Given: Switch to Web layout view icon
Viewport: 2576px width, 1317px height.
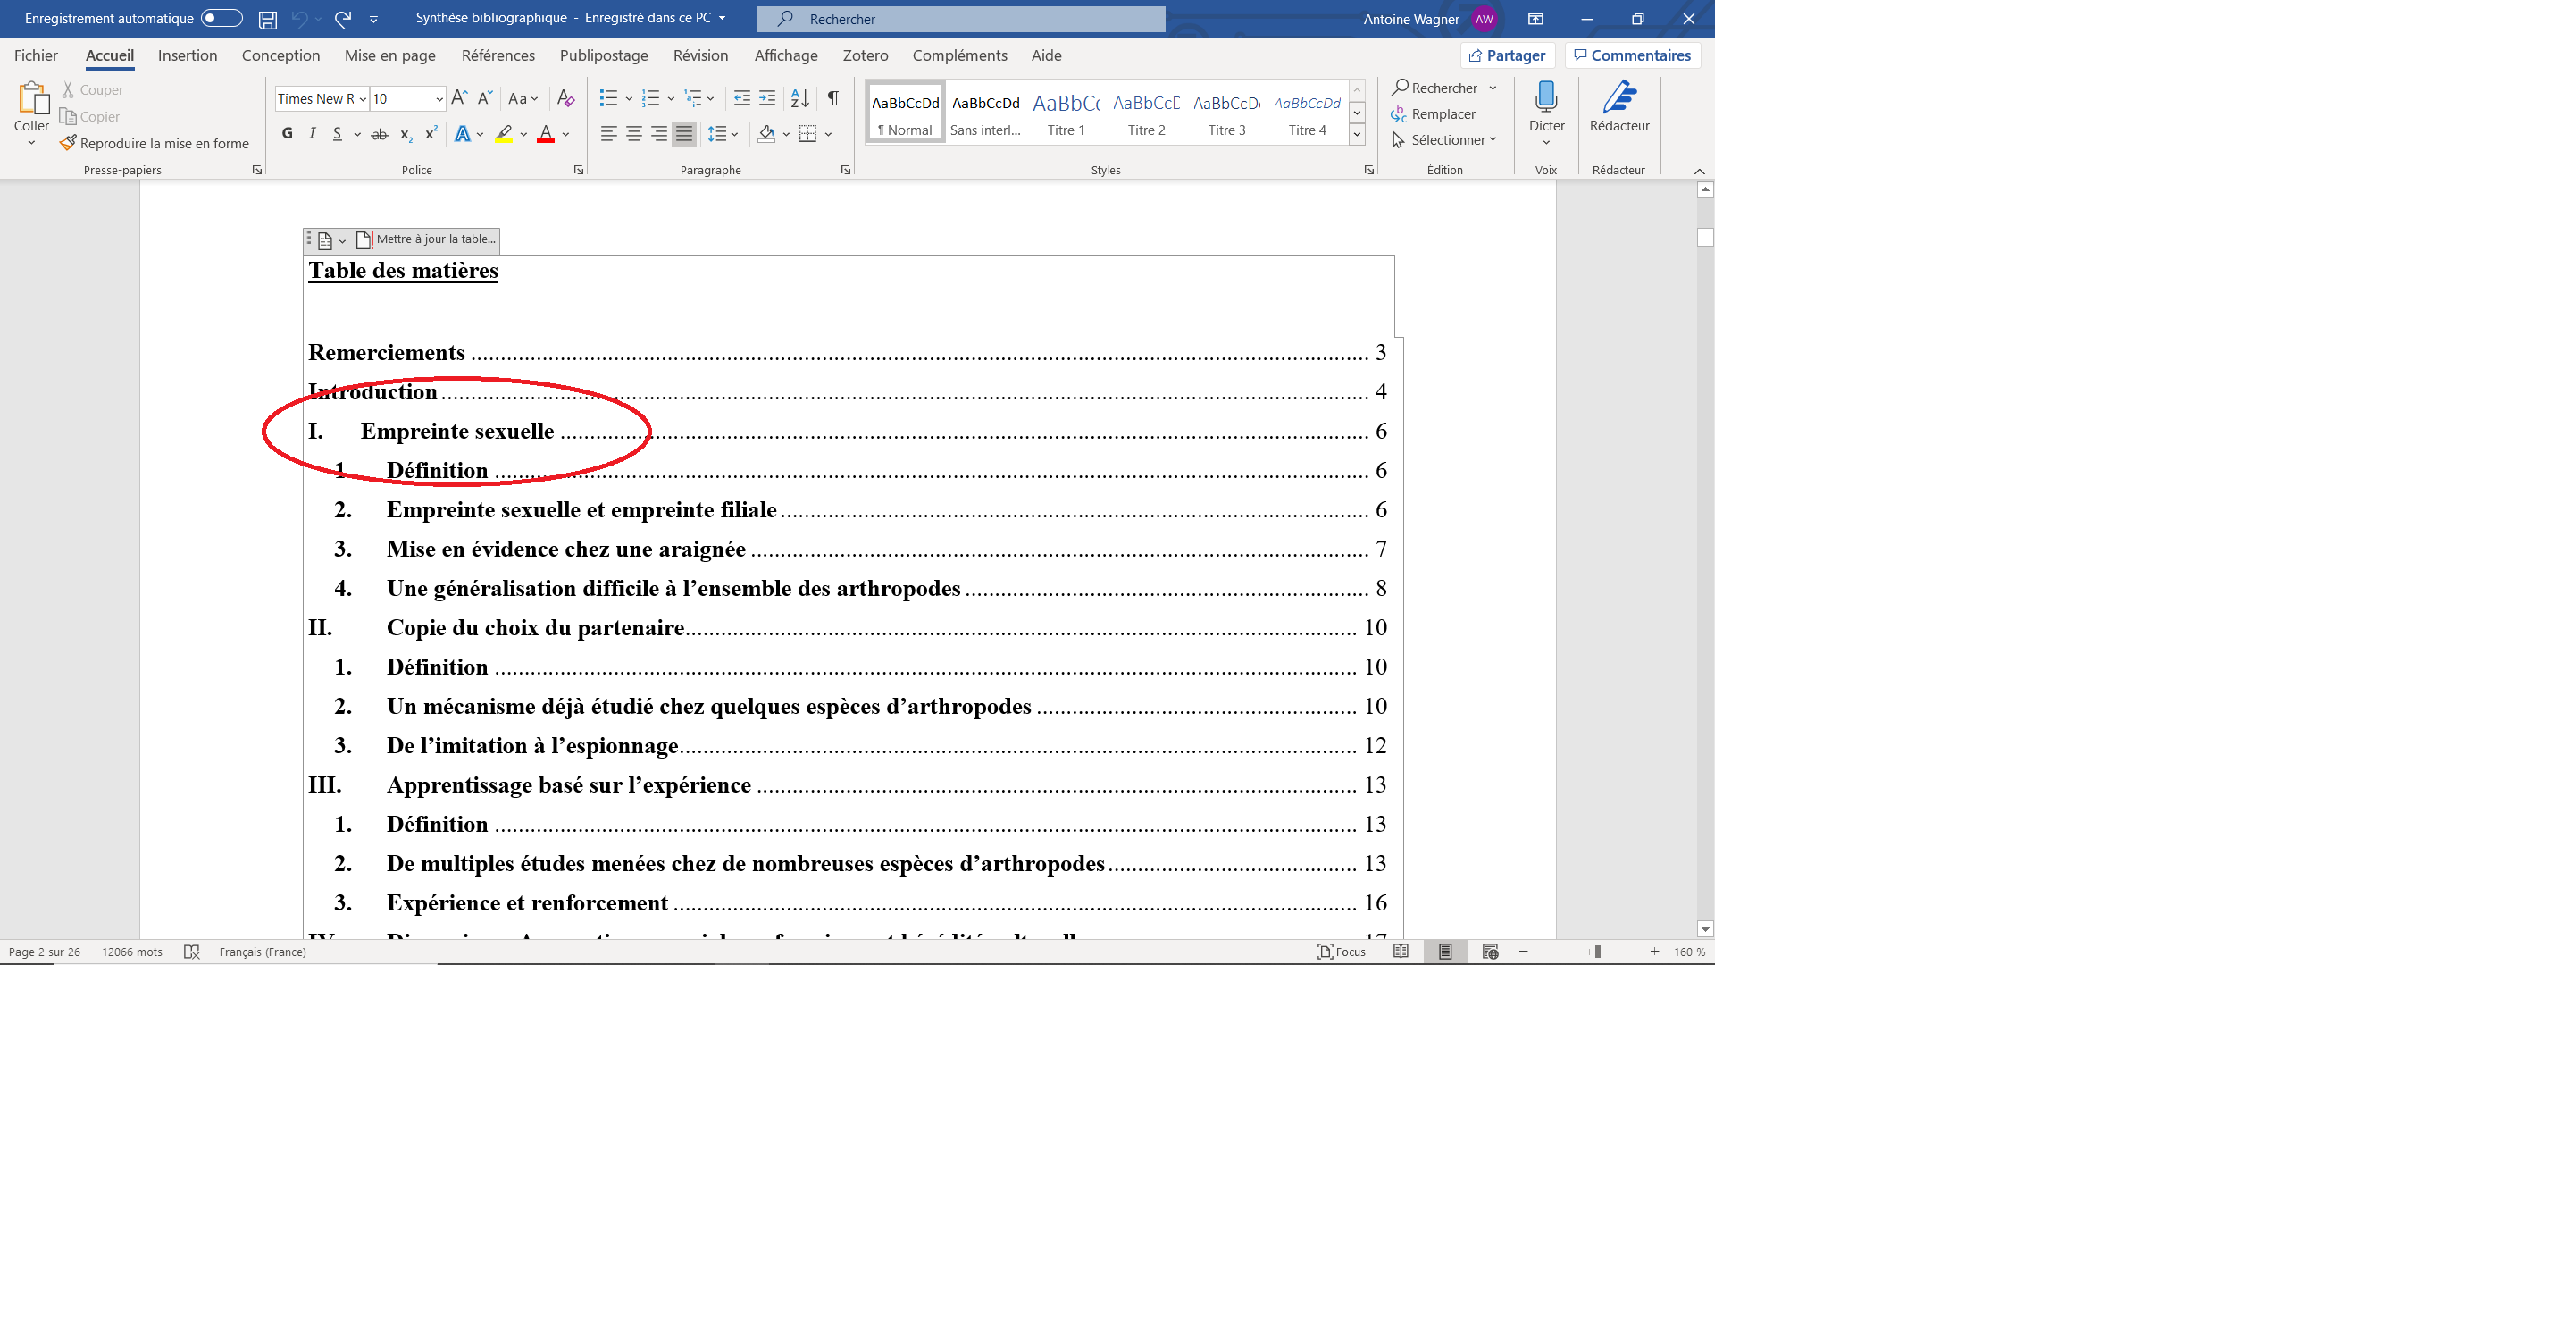Looking at the screenshot, I should coord(1490,951).
